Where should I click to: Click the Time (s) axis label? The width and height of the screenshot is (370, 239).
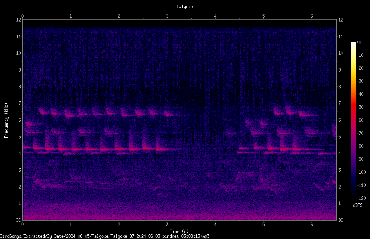[x=179, y=232]
